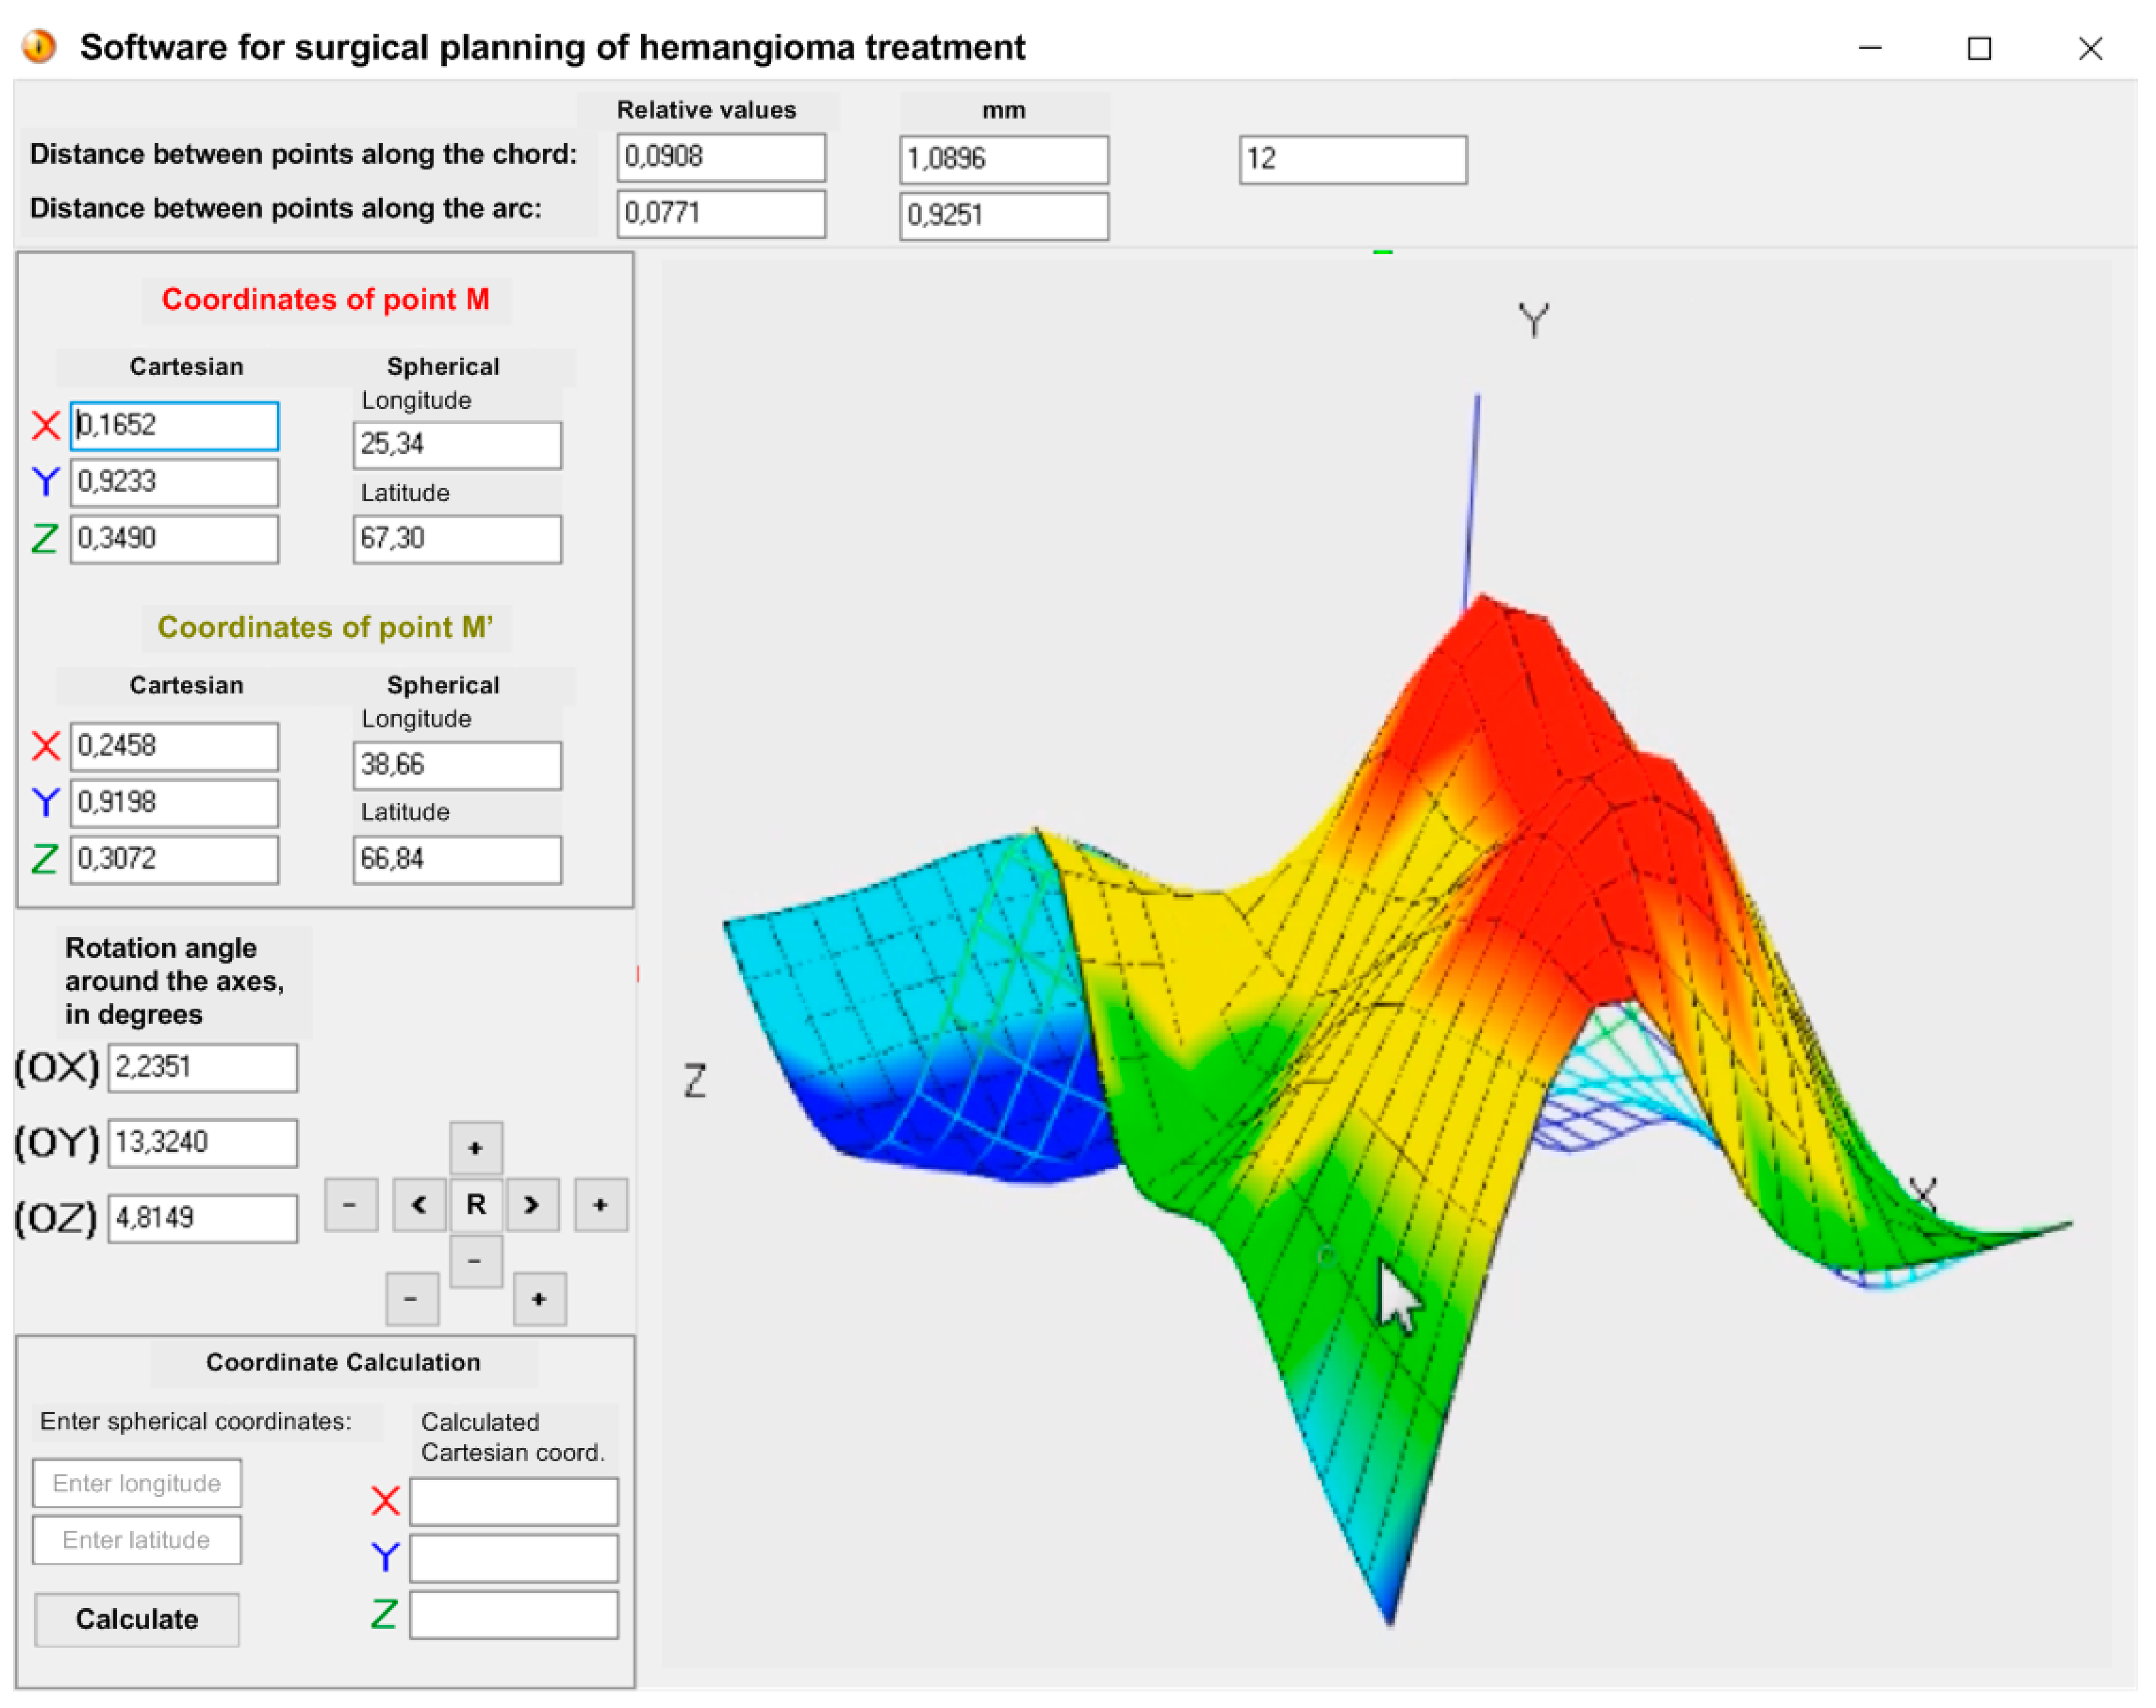Focus the OX rotation angle field
2156x1708 pixels.
pos(202,1067)
